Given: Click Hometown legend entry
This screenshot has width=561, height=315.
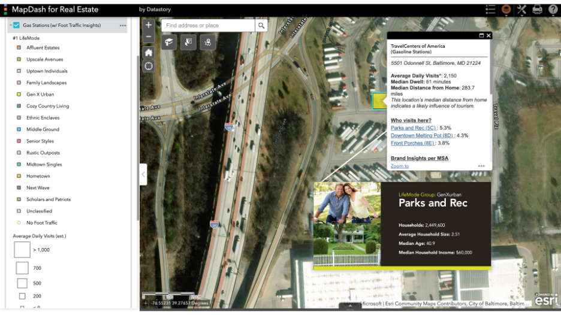Looking at the screenshot, I should click(38, 176).
